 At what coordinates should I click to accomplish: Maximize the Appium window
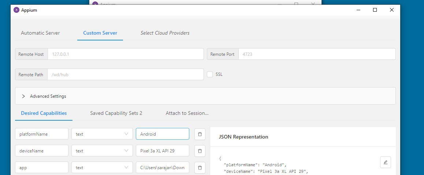pos(375,10)
